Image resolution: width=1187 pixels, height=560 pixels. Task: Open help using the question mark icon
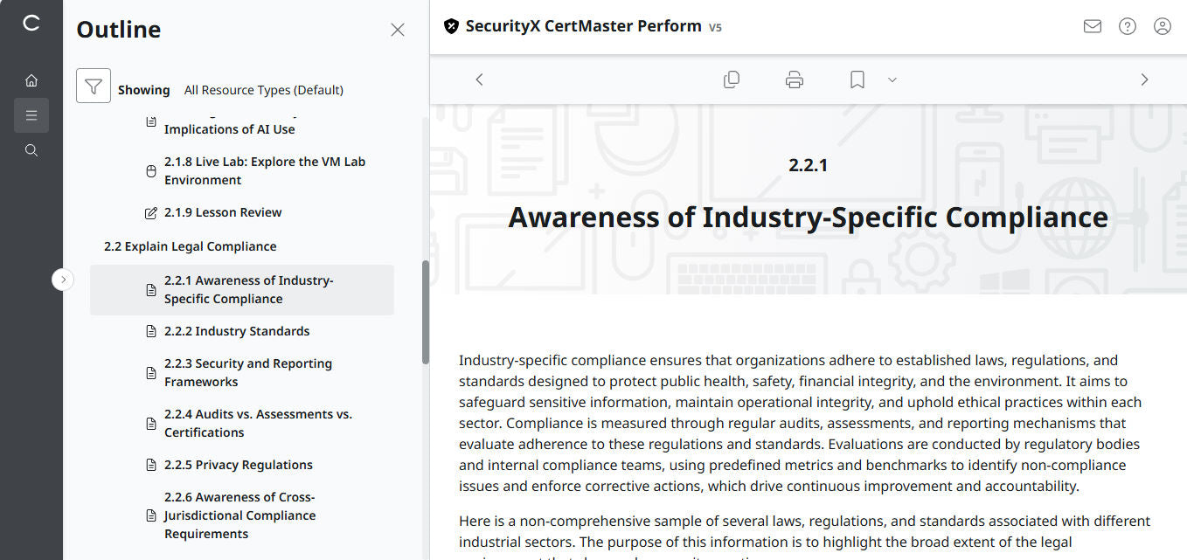[x=1127, y=26]
